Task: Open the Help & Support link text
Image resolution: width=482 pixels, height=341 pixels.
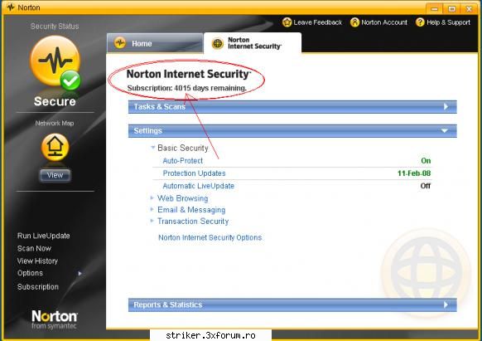Action: (x=449, y=22)
